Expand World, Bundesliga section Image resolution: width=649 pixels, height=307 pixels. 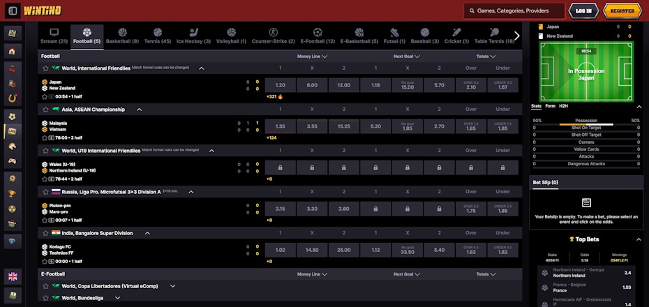(x=117, y=298)
